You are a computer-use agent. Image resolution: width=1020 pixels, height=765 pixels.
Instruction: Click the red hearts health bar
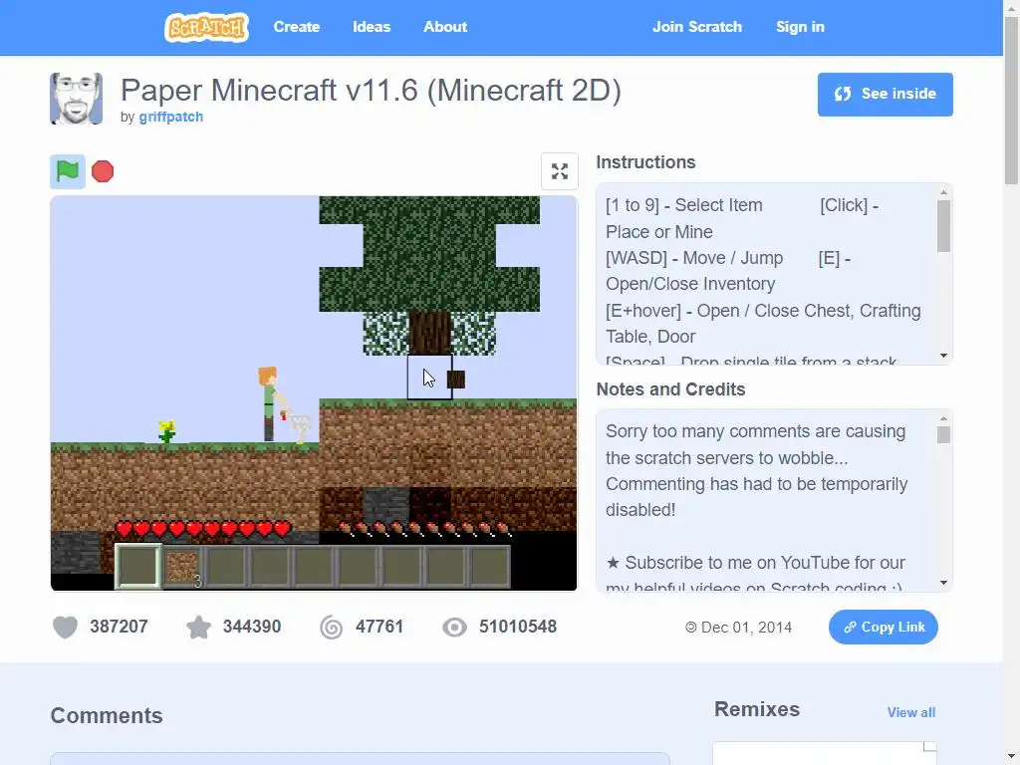[x=203, y=529]
